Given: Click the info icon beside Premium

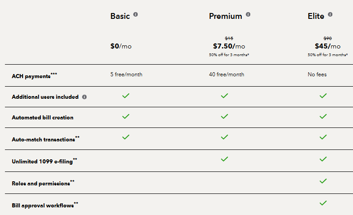Looking at the screenshot, I should click(x=248, y=14).
